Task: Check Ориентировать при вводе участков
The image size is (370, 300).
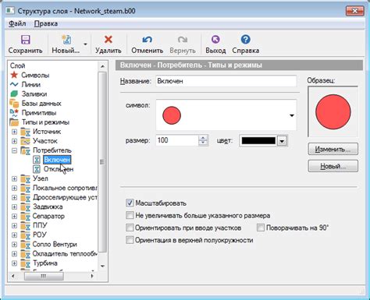Action: click(130, 228)
